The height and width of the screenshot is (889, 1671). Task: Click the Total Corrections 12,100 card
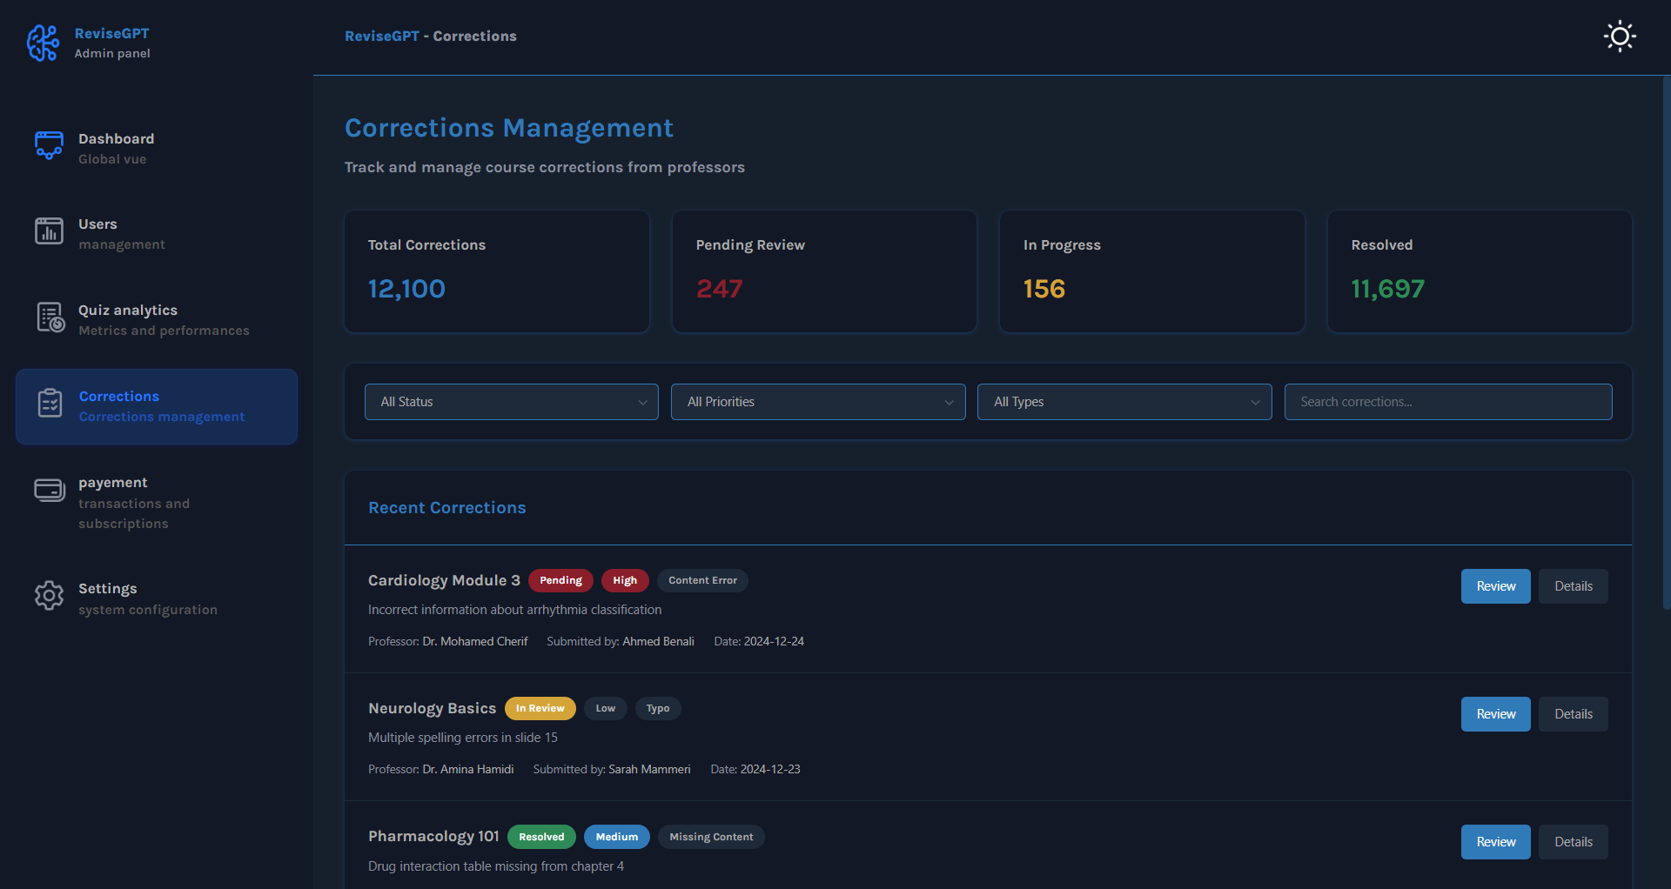(497, 271)
